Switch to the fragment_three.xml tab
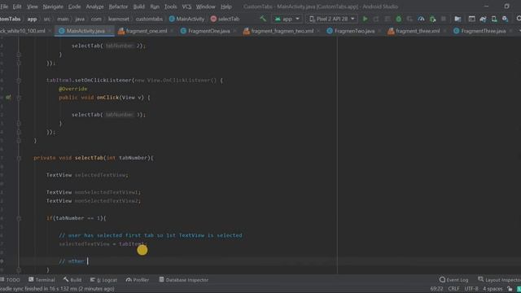 coord(418,31)
